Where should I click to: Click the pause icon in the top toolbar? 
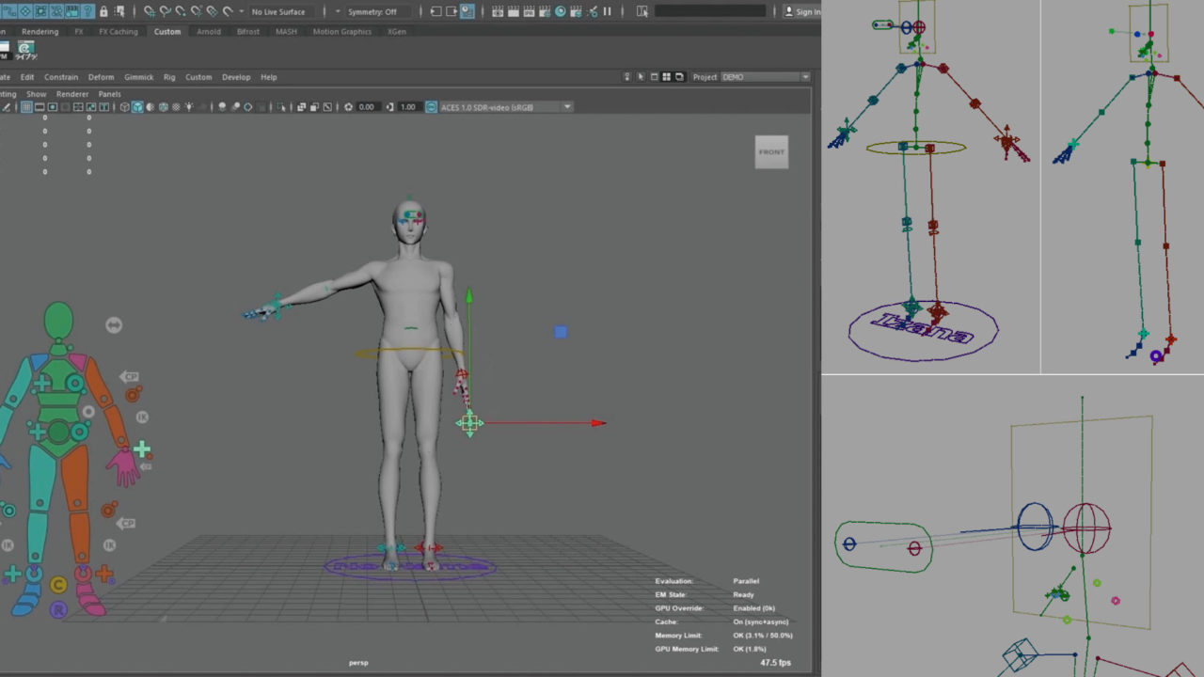click(607, 12)
